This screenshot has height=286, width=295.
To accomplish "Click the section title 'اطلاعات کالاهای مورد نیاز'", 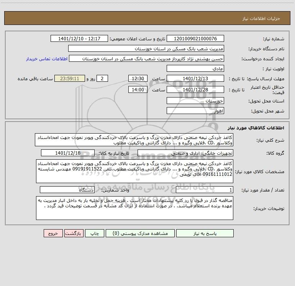I will tap(256, 128).
